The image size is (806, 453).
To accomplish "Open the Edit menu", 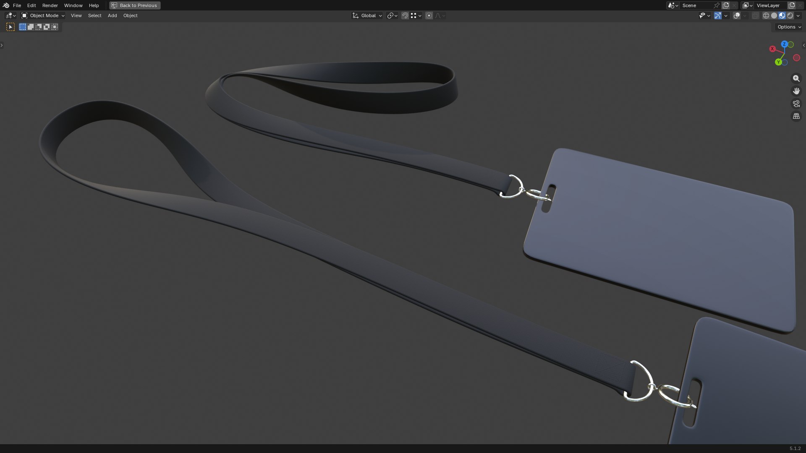I will pos(31,5).
